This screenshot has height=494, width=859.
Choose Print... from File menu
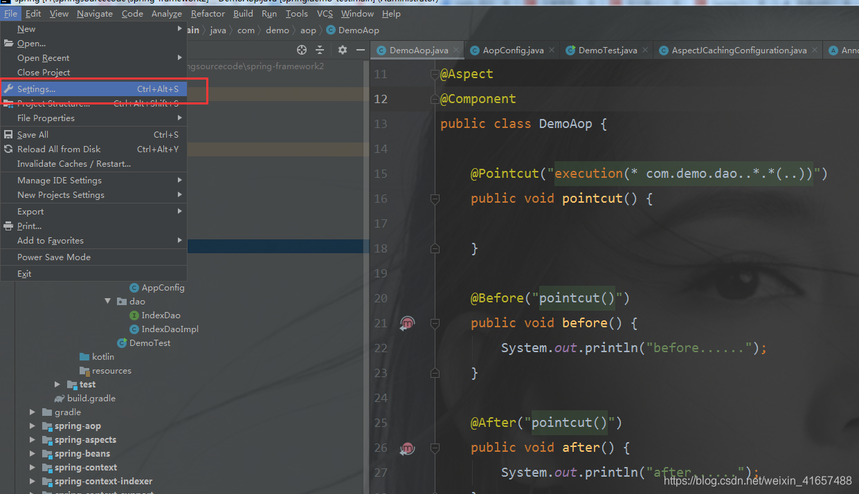[x=93, y=226]
